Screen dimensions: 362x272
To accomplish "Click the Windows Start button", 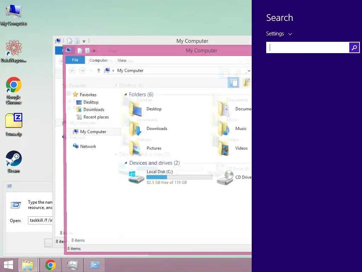I will pos(8,265).
